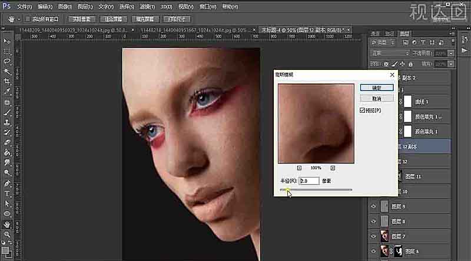Select the Magic Wand tool
Viewport: 471px width, 261px height.
(7, 71)
